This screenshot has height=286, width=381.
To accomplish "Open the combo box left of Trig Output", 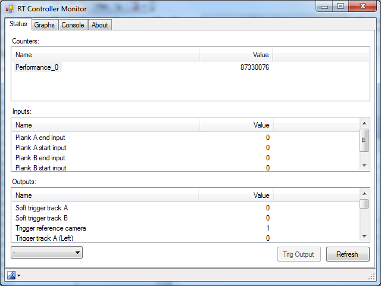I will coord(46,253).
